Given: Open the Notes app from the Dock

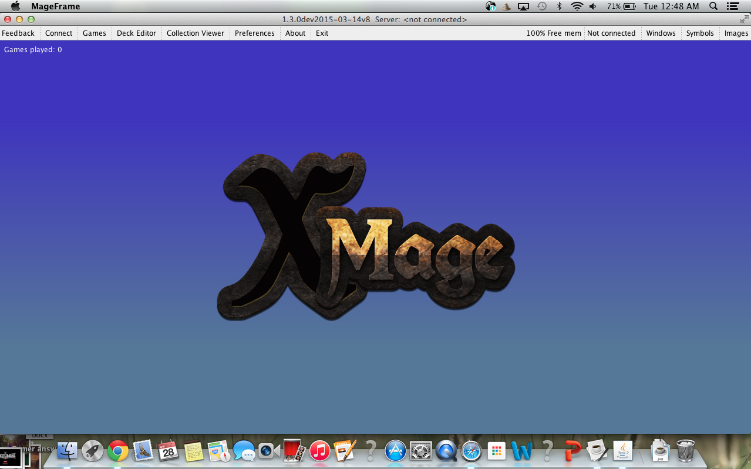Looking at the screenshot, I should pyautogui.click(x=194, y=451).
